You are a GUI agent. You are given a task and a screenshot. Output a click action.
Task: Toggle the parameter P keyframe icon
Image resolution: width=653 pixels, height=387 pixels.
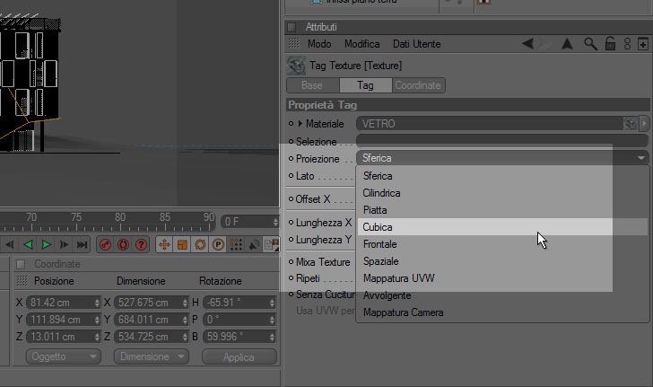pyautogui.click(x=218, y=245)
